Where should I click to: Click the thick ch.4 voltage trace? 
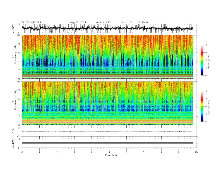(107, 143)
